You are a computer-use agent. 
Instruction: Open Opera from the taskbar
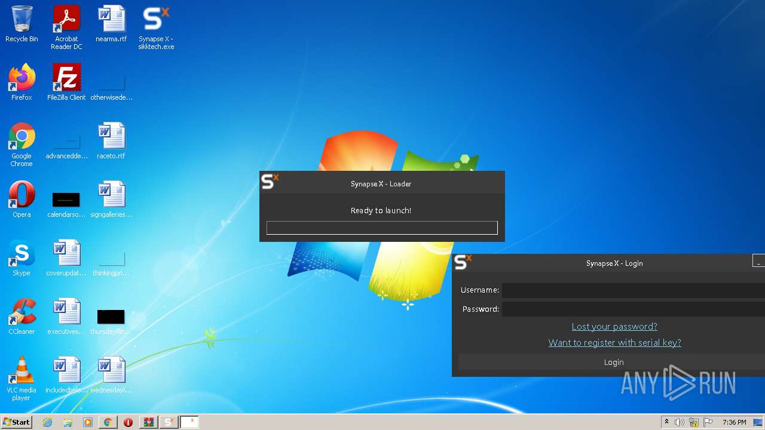click(128, 422)
